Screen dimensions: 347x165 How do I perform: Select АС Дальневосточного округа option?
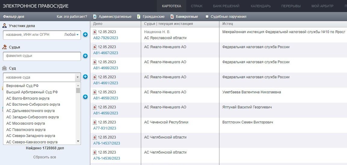[x=30, y=111]
